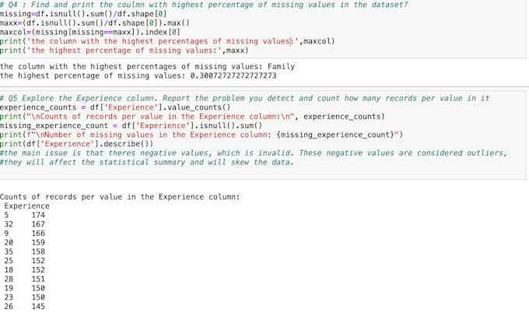Click the output value 0.30072727272727273
Image resolution: width=529 pixels, height=312 pixels.
click(233, 76)
